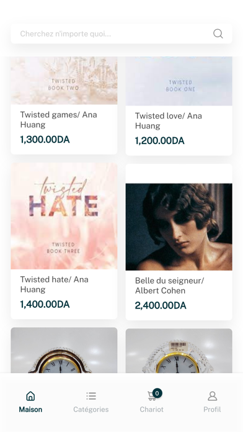Open the brown-framed clock product image

(x=64, y=350)
